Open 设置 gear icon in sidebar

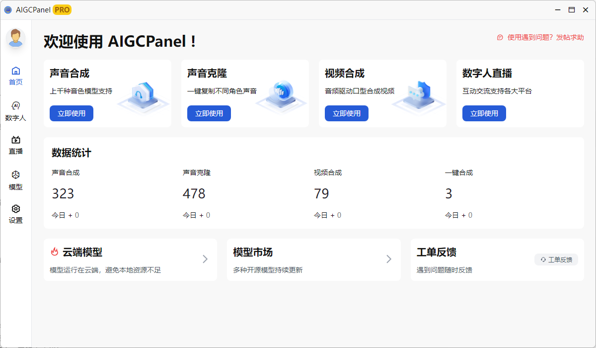pyautogui.click(x=16, y=209)
